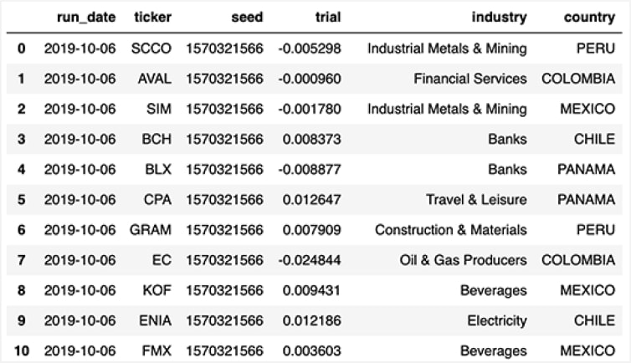Image resolution: width=631 pixels, height=363 pixels.
Task: Select the industry column header
Action: point(500,17)
